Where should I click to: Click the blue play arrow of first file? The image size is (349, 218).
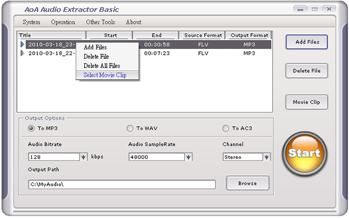pos(22,44)
